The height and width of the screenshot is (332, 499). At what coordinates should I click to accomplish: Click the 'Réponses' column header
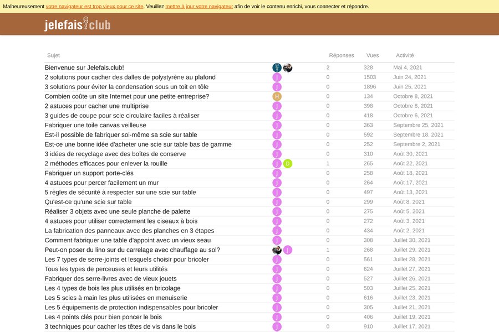coord(342,55)
